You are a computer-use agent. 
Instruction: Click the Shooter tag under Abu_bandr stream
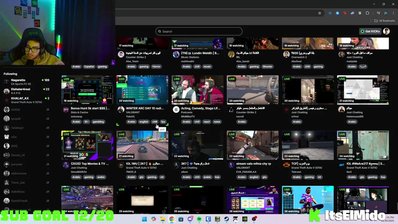click(267, 67)
